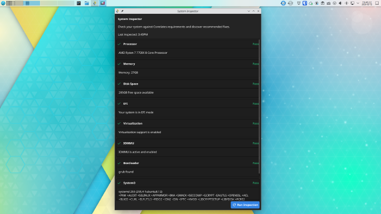Screen dimensions: 381x214
Task: Select the Virtualization row header
Action: coord(133,123)
